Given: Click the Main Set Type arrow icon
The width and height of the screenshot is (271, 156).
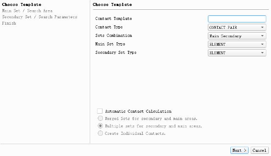Looking at the screenshot, I should point(262,44).
